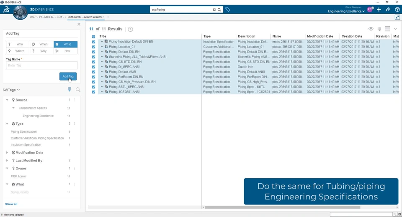The height and width of the screenshot is (217, 402).
Task: Click the Show all link
Action: (11, 204)
